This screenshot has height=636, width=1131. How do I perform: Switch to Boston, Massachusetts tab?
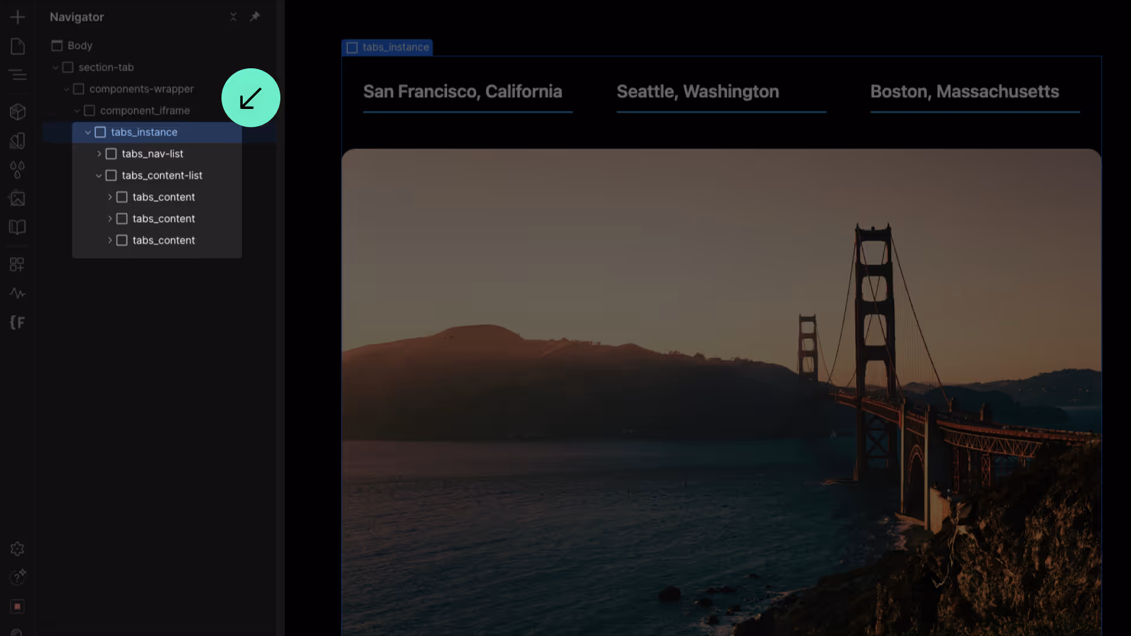pyautogui.click(x=964, y=92)
